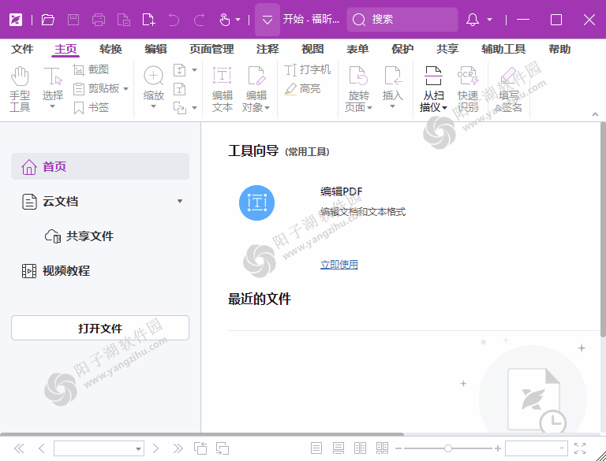This screenshot has width=606, height=461.
Task: Click Edit Object (编辑对象) tool
Action: click(x=256, y=89)
